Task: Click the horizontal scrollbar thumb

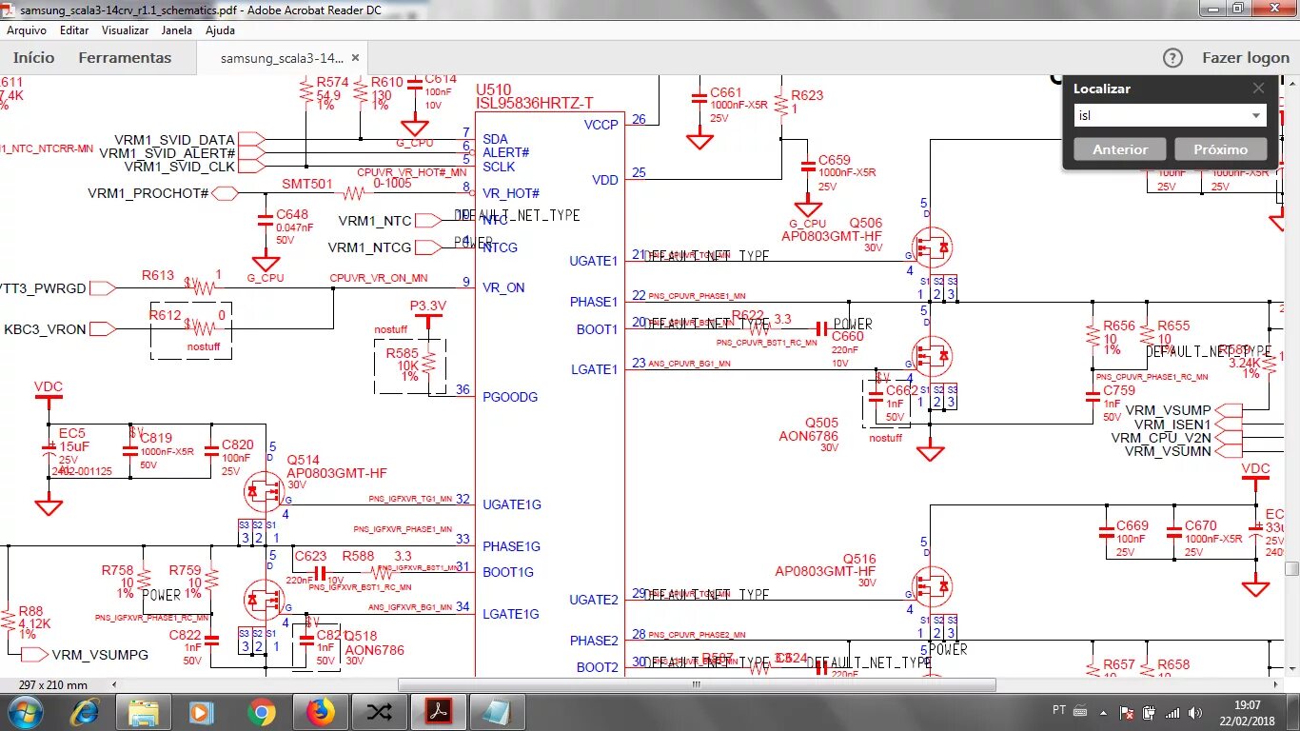Action: [697, 684]
